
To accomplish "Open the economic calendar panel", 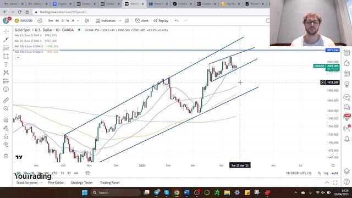I will point(347,73).
